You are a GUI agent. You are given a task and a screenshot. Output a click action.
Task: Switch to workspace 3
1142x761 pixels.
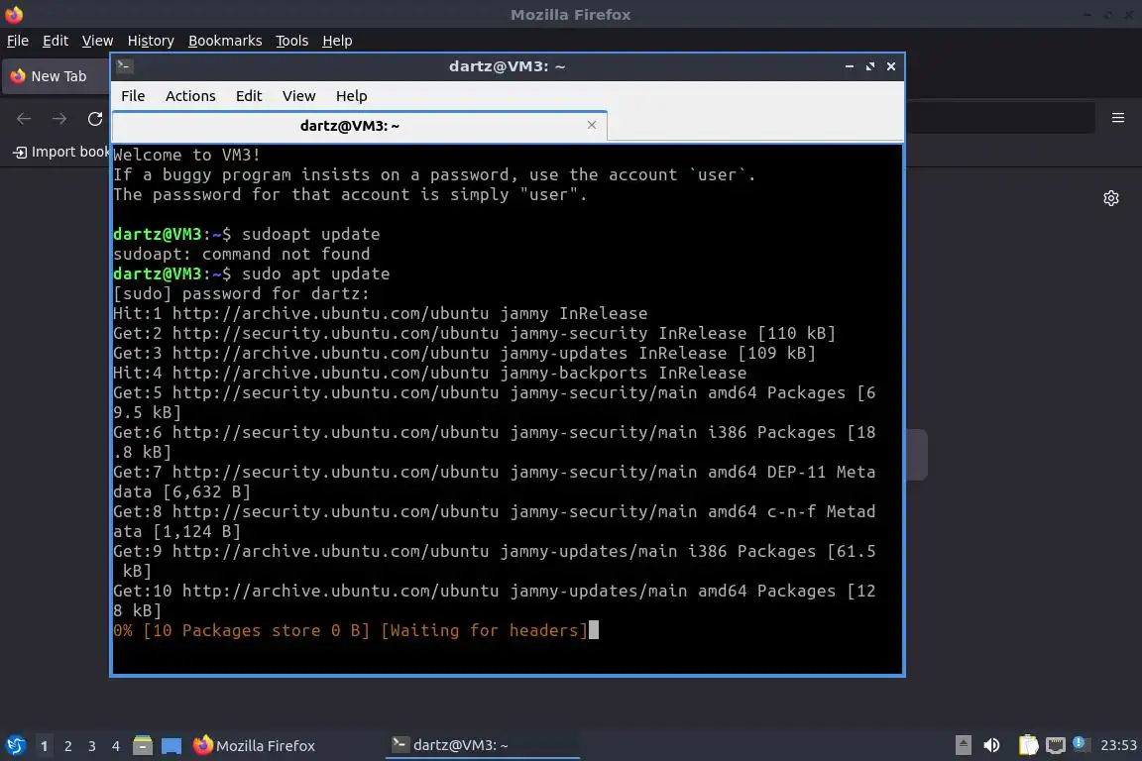click(92, 746)
